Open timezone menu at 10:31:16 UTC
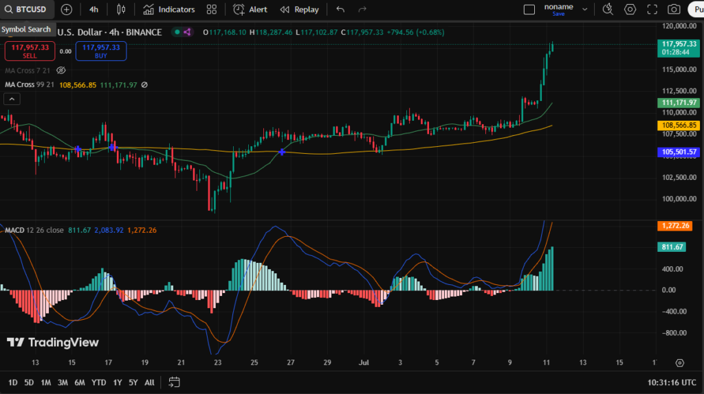 pyautogui.click(x=672, y=382)
